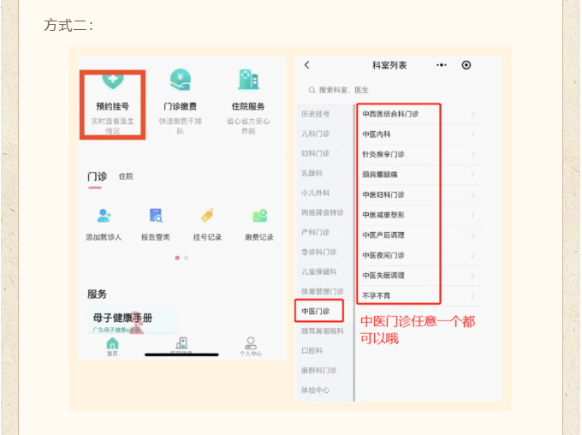
Task: Switch to the 住院 tab
Action: pos(126,176)
